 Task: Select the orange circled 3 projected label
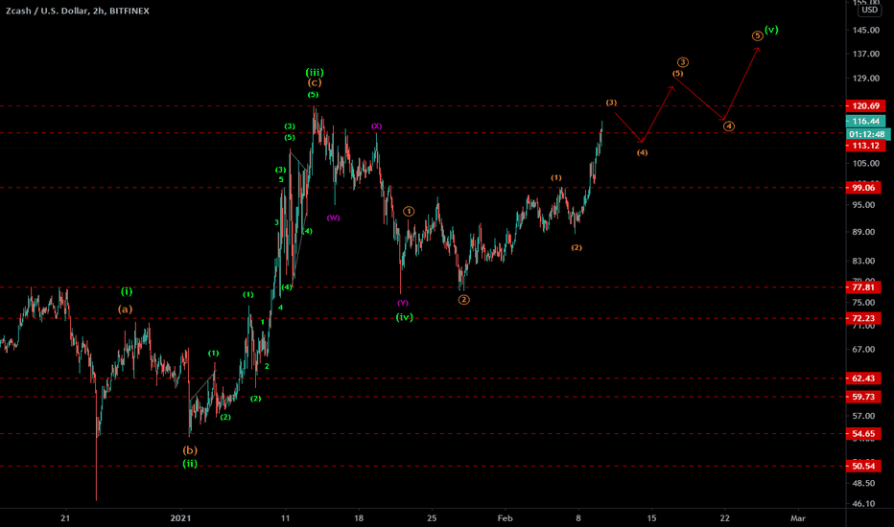pos(683,62)
